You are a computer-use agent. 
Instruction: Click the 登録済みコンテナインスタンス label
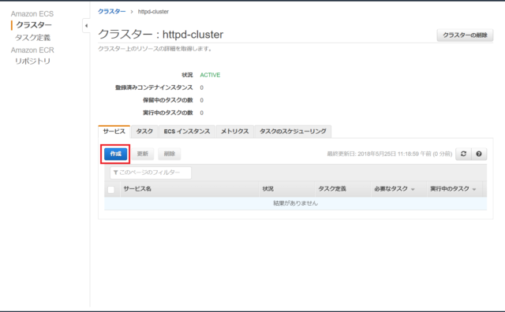pyautogui.click(x=154, y=87)
